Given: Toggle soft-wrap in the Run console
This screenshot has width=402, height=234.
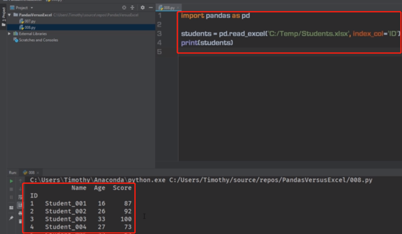Looking at the screenshot, I should coord(20,197).
